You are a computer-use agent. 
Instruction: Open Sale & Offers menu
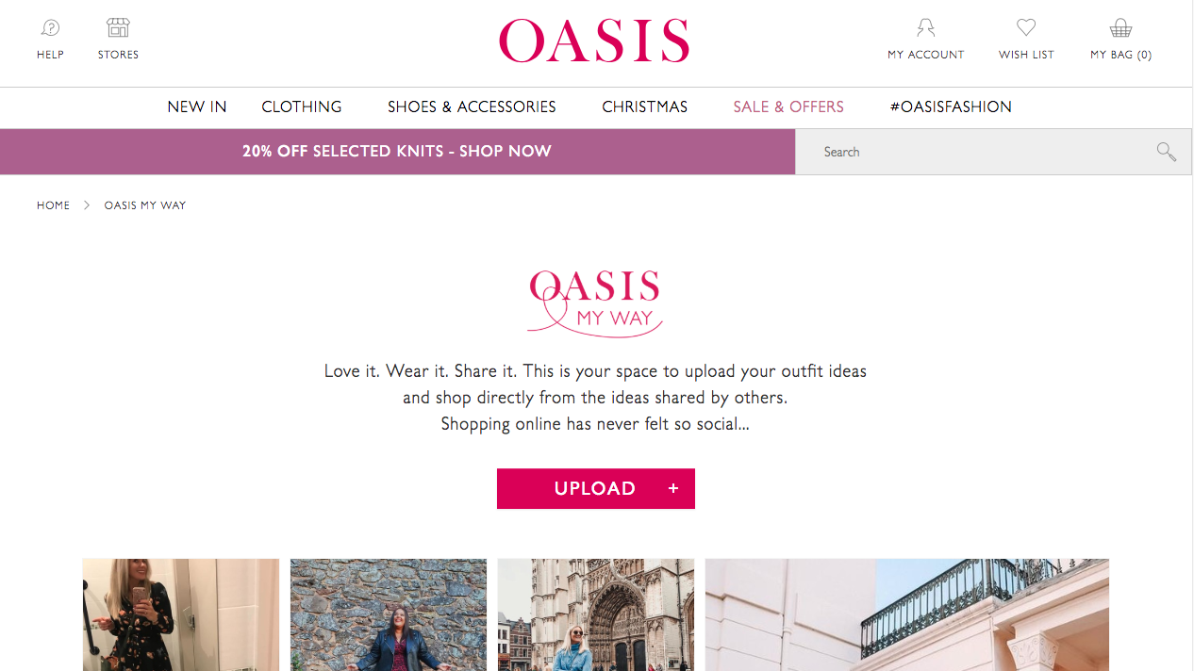pyautogui.click(x=788, y=107)
